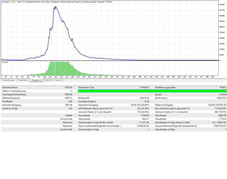
Task: Click 'Gewinntrades in Folge (Profit in Geld)'
Action: pos(96,122)
